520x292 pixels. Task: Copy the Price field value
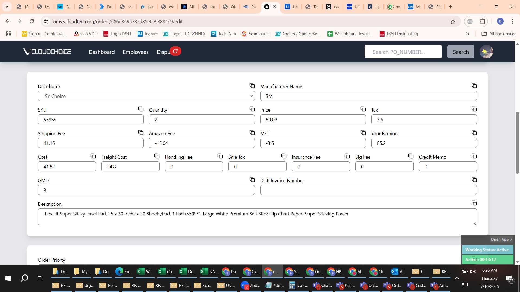coord(363,109)
